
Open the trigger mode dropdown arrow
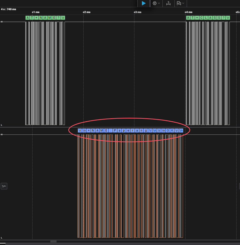(x=159, y=3)
